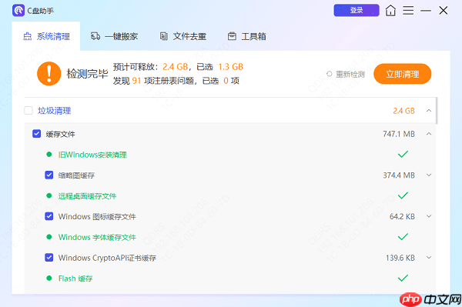Expand the 缩略图缓存 374.4 MB row
Screen dimensions: 462x307
429,175
